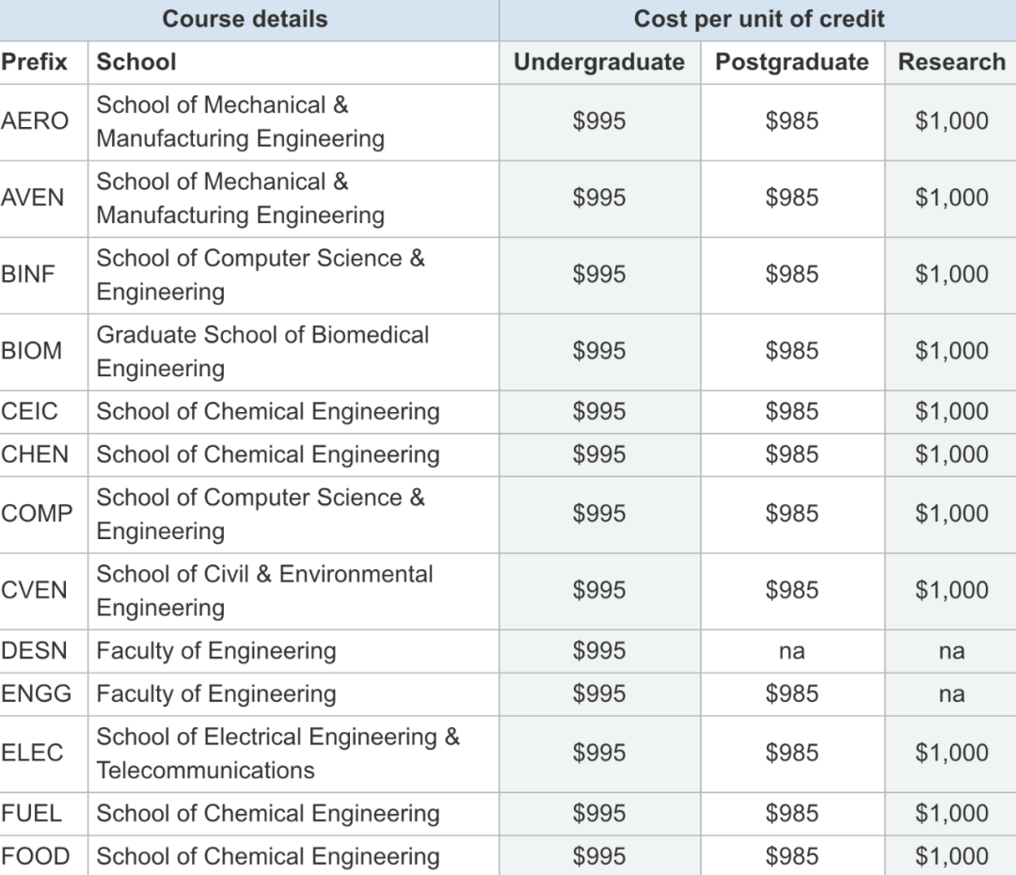This screenshot has width=1016, height=875.
Task: Click the Research column header
Action: click(x=951, y=62)
